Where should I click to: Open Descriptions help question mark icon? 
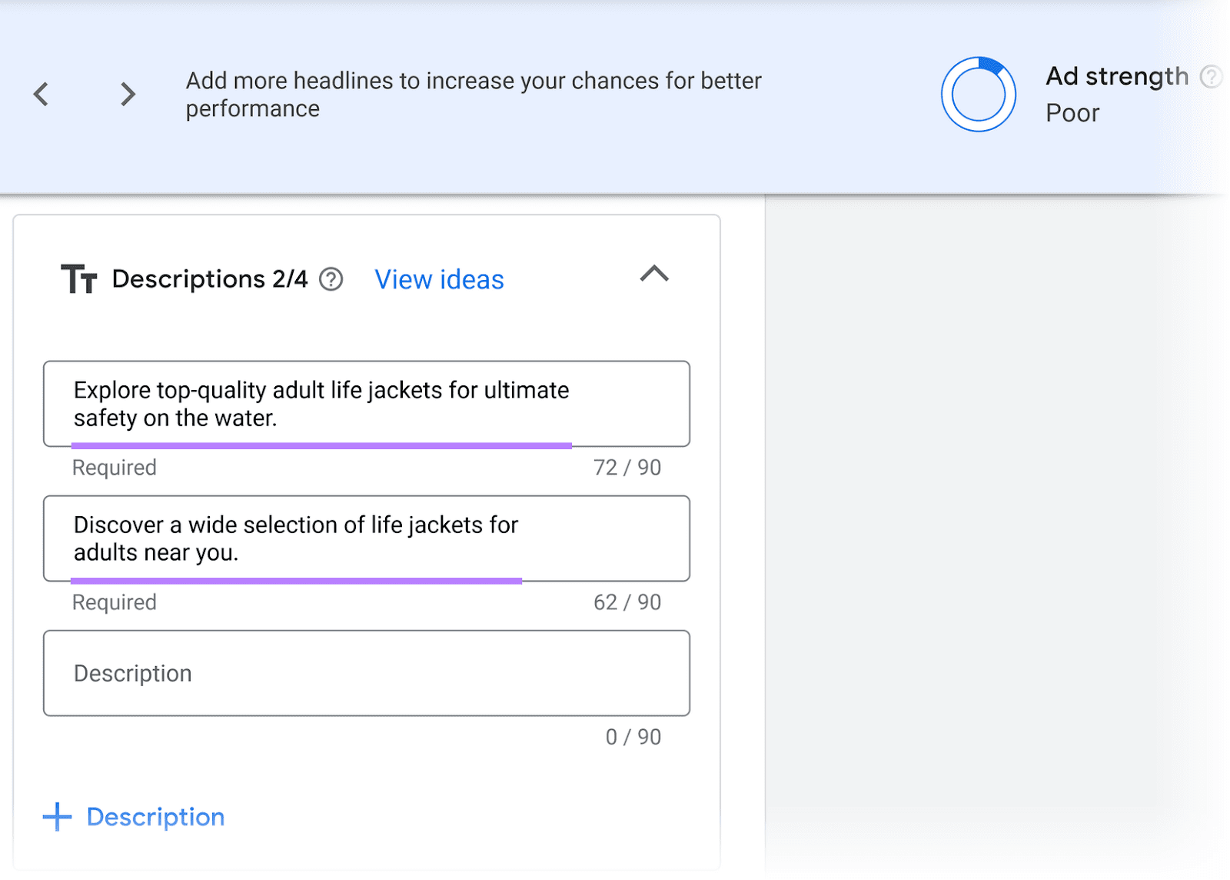click(331, 279)
